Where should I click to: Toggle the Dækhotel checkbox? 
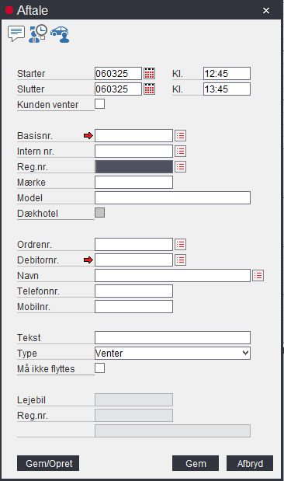99,213
